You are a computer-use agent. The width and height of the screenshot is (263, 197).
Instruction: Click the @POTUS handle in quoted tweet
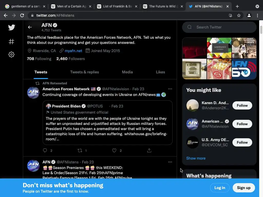coord(95,106)
